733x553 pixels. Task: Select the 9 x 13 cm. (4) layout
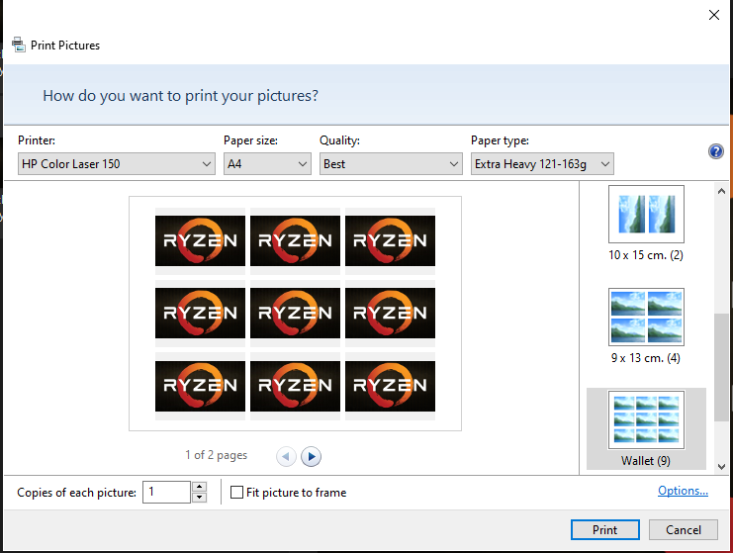[x=646, y=318]
